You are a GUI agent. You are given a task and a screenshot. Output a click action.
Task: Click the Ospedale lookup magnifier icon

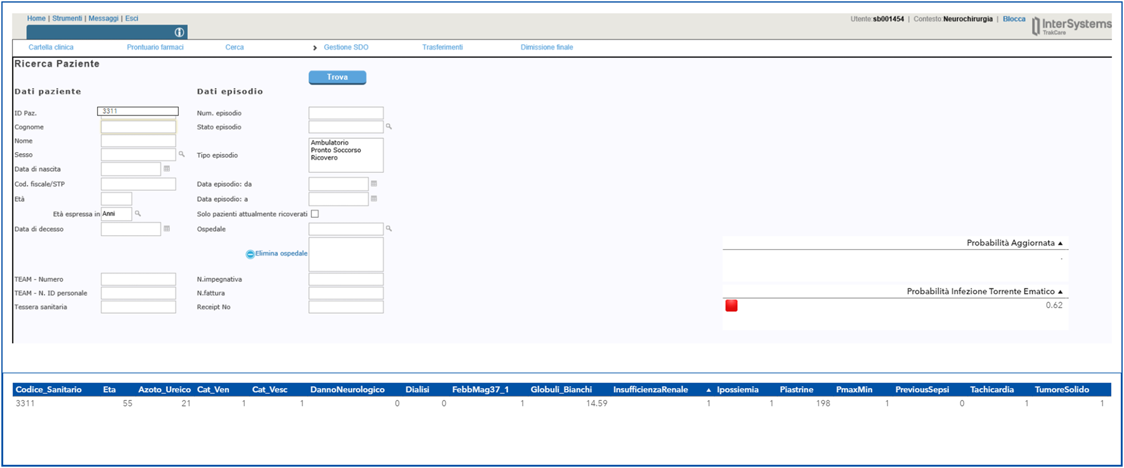point(389,228)
